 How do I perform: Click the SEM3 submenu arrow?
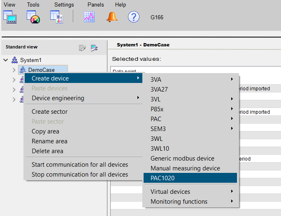[232, 129]
